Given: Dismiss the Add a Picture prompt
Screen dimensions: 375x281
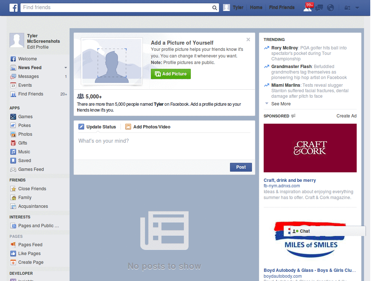Looking at the screenshot, I should click(248, 40).
